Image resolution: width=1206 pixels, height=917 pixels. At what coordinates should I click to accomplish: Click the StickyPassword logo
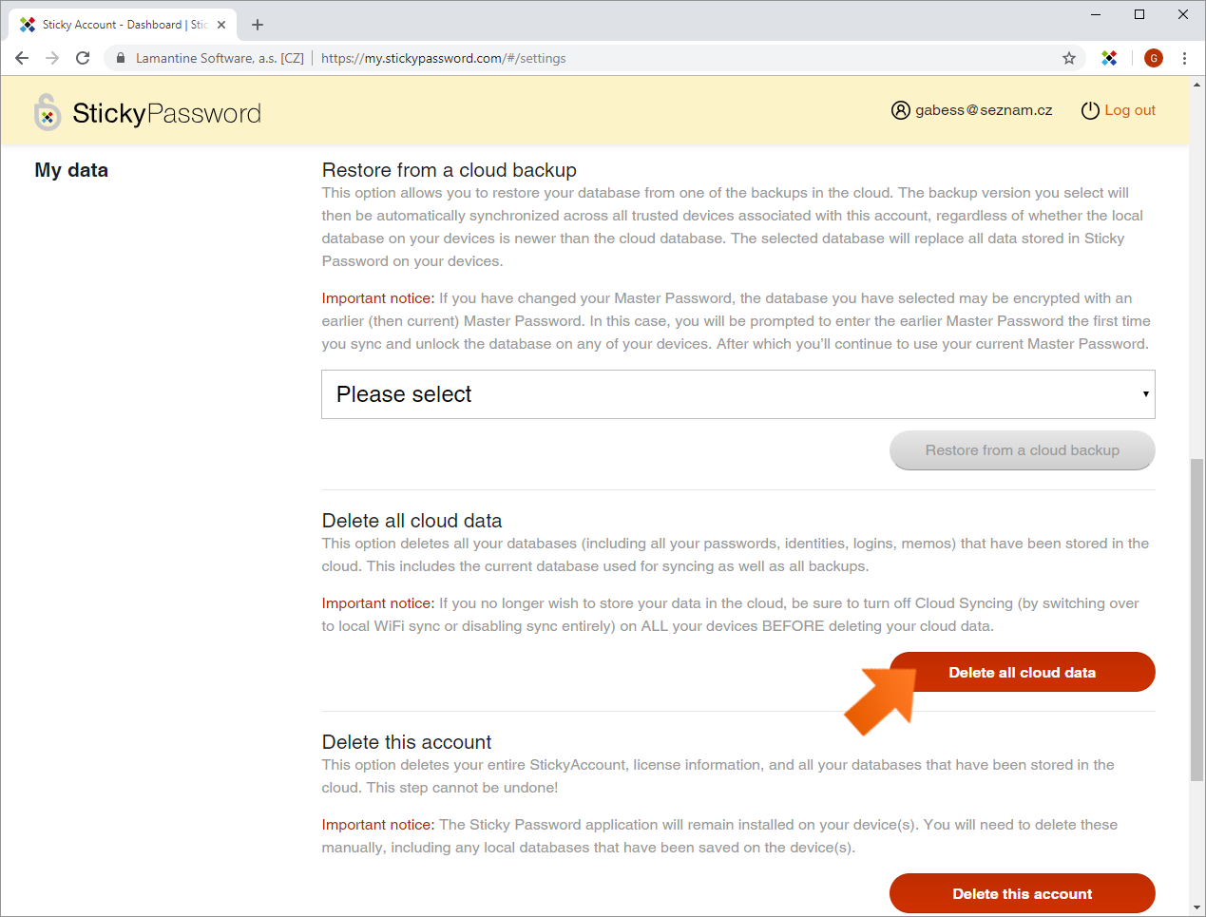coord(147,113)
